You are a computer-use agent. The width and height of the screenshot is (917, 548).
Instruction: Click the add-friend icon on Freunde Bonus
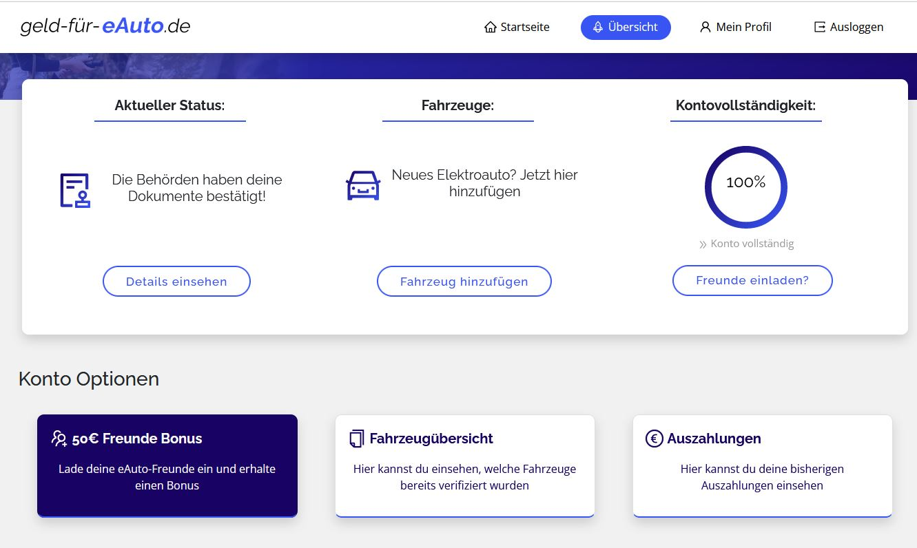(59, 439)
